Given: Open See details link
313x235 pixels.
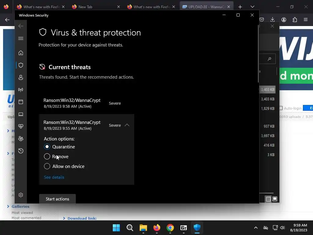Looking at the screenshot, I should coord(54,177).
